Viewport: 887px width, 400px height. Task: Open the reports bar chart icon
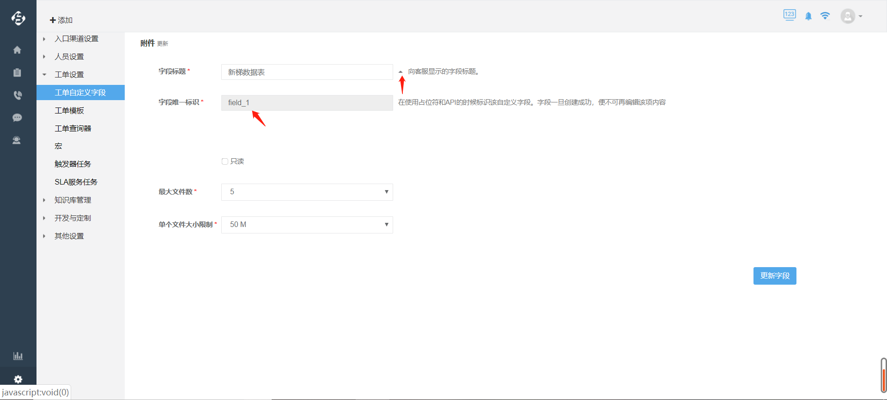pos(18,356)
